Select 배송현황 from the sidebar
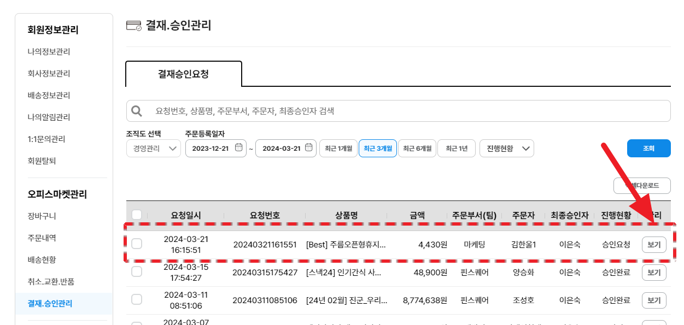The image size is (684, 325). pos(42,260)
